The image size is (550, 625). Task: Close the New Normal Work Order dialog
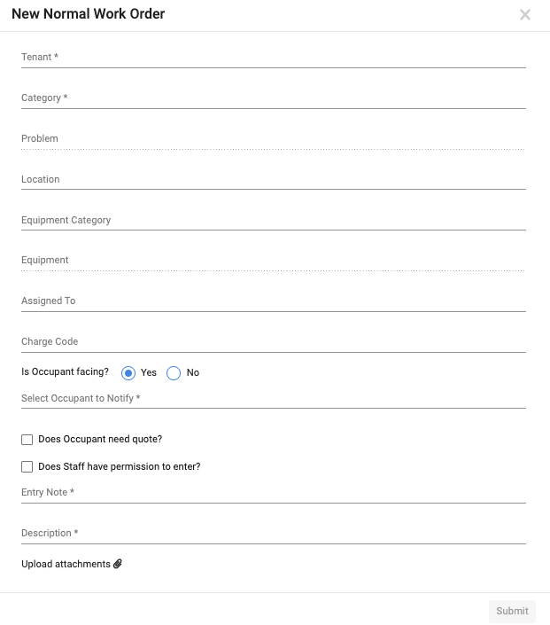coord(525,15)
